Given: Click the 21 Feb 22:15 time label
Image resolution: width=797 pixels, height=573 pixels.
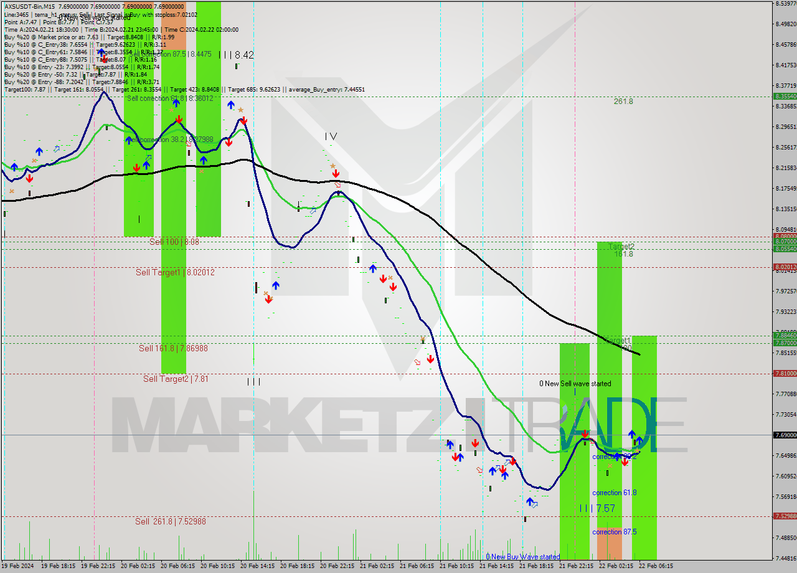Looking at the screenshot, I should click(x=576, y=566).
